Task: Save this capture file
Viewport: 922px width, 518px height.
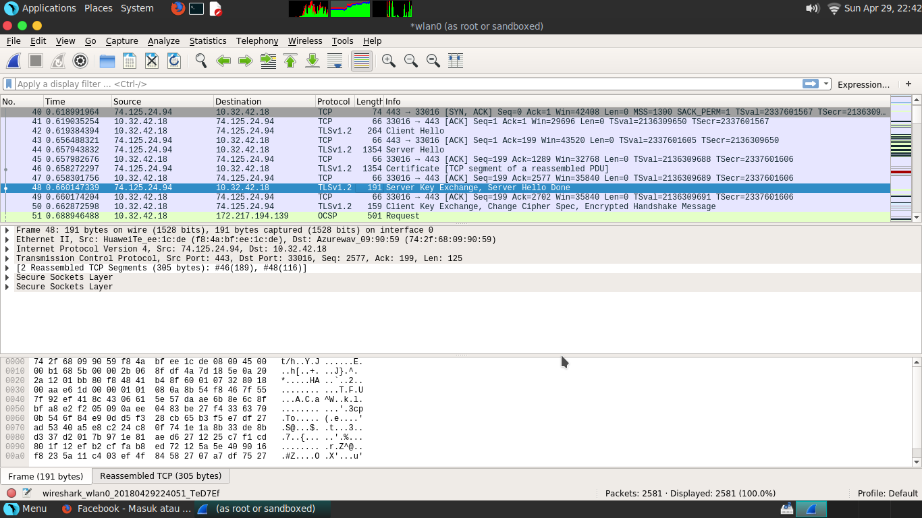Action: [130, 61]
